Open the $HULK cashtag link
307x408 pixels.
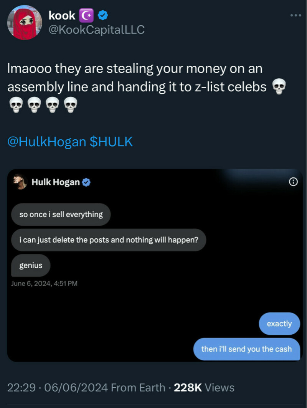coord(111,142)
